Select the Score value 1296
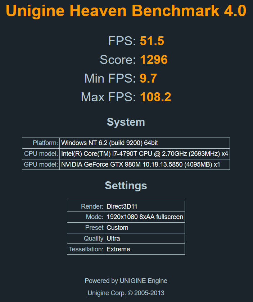The width and height of the screenshot is (253, 302). click(x=154, y=60)
